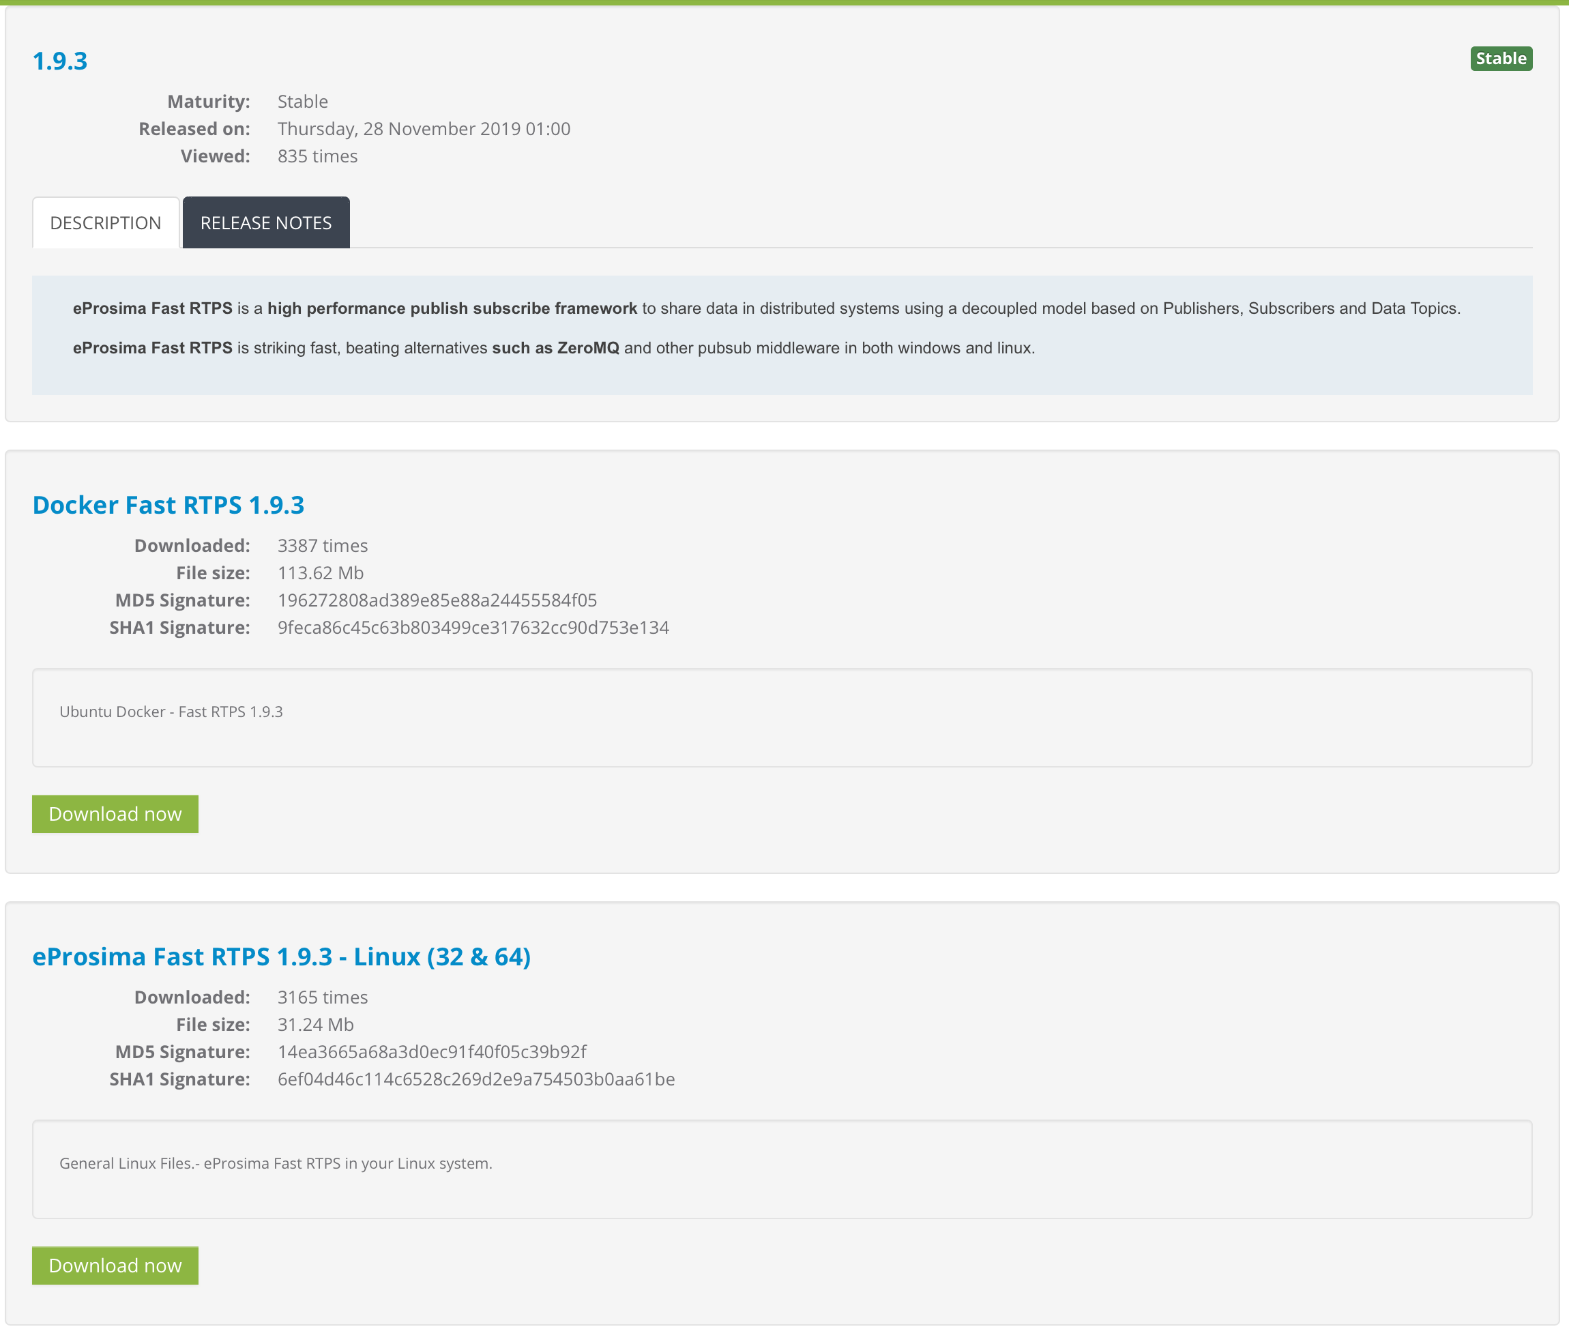Open eProsima Fast RTPS 1.9.3 - Linux link
1569x1329 pixels.
click(x=282, y=956)
